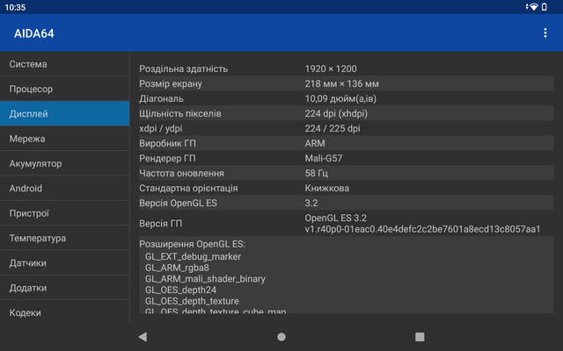Select the GL_OES_depth24 extension
Image resolution: width=563 pixels, height=351 pixels.
180,290
